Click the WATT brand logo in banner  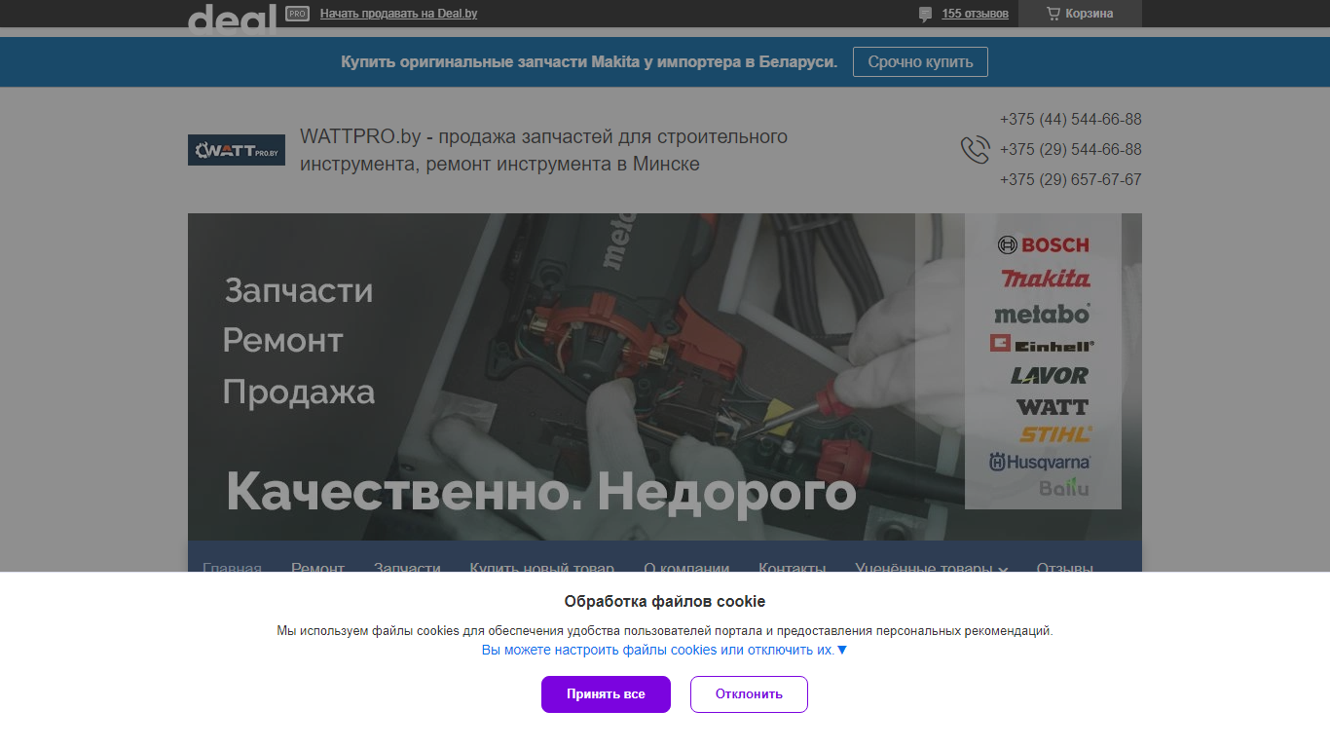(1053, 406)
